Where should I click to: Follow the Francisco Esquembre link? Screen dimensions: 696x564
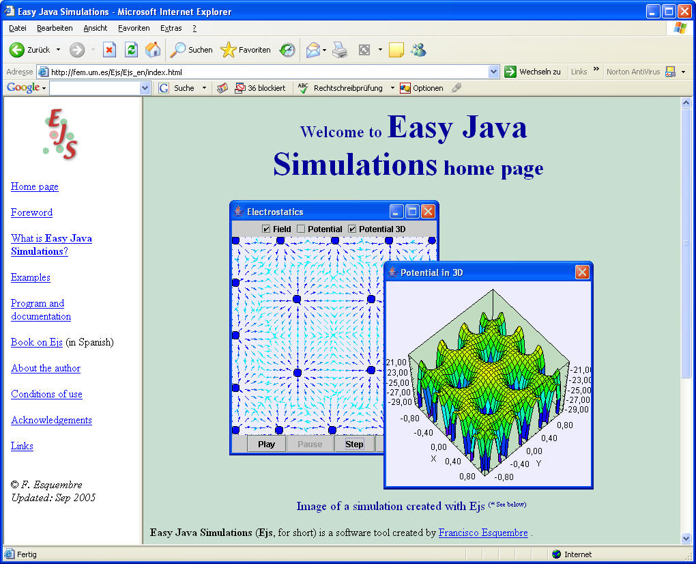(483, 533)
